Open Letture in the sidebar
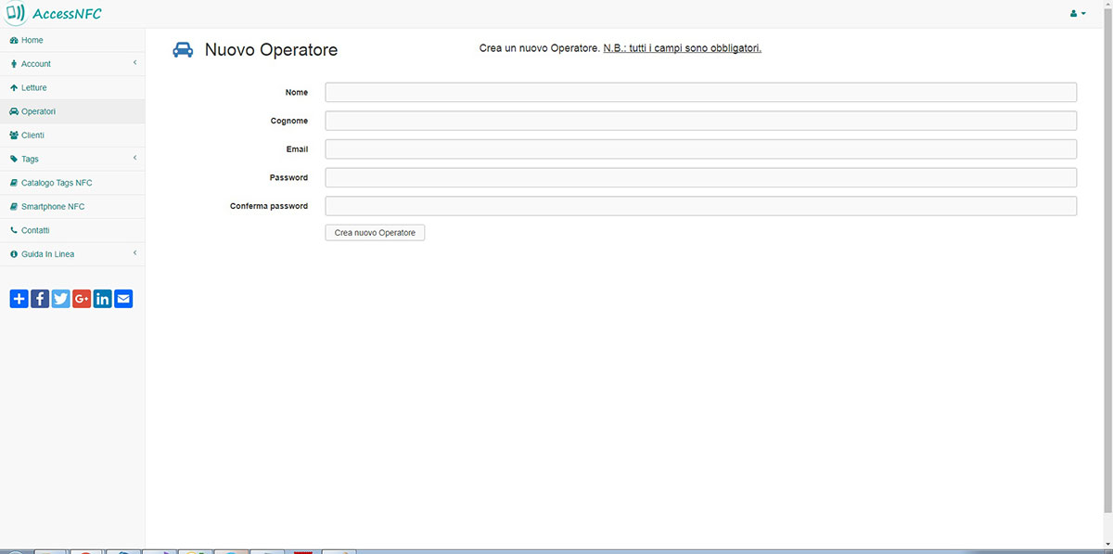Image resolution: width=1113 pixels, height=554 pixels. coord(33,88)
